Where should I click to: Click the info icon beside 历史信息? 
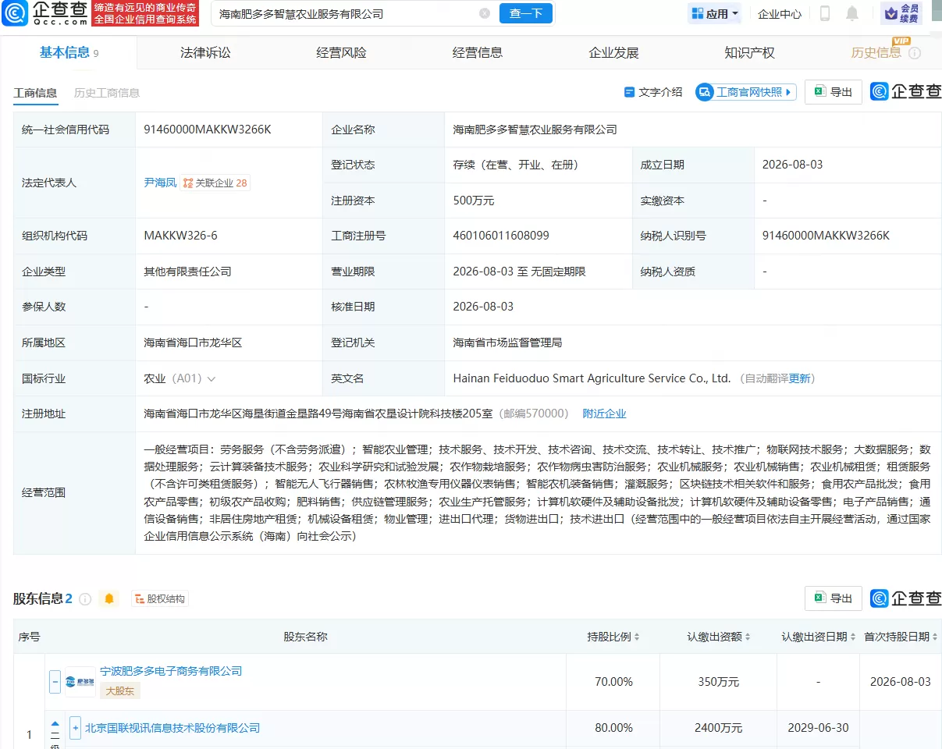(x=915, y=53)
